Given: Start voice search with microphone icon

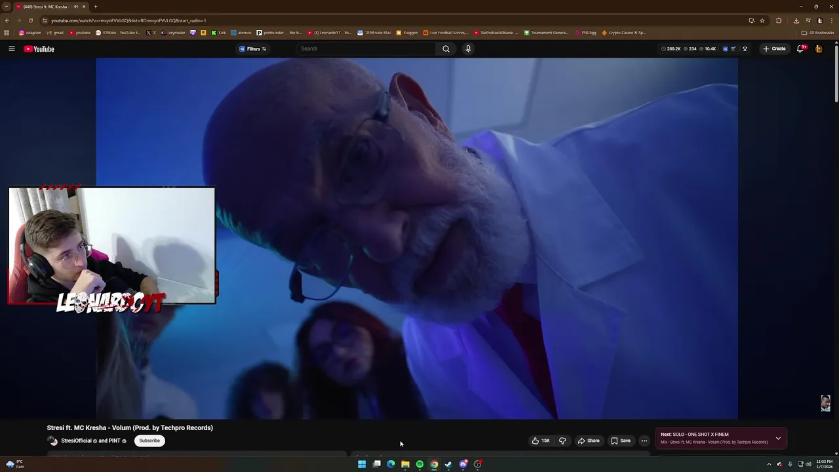Looking at the screenshot, I should click(x=468, y=49).
